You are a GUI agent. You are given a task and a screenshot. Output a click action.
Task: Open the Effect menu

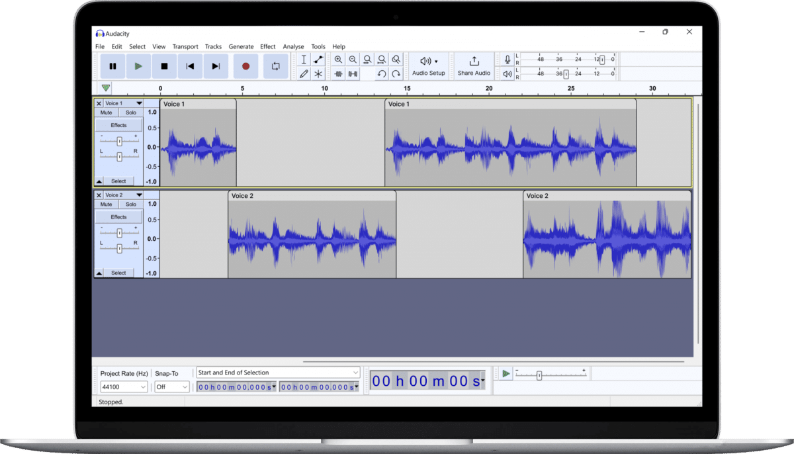[267, 46]
